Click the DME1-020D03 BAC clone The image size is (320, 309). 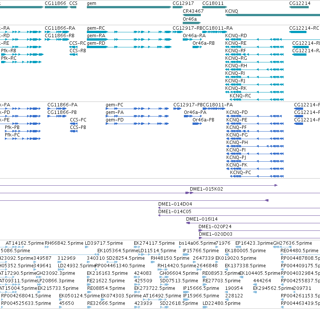pyautogui.click(x=259, y=238)
